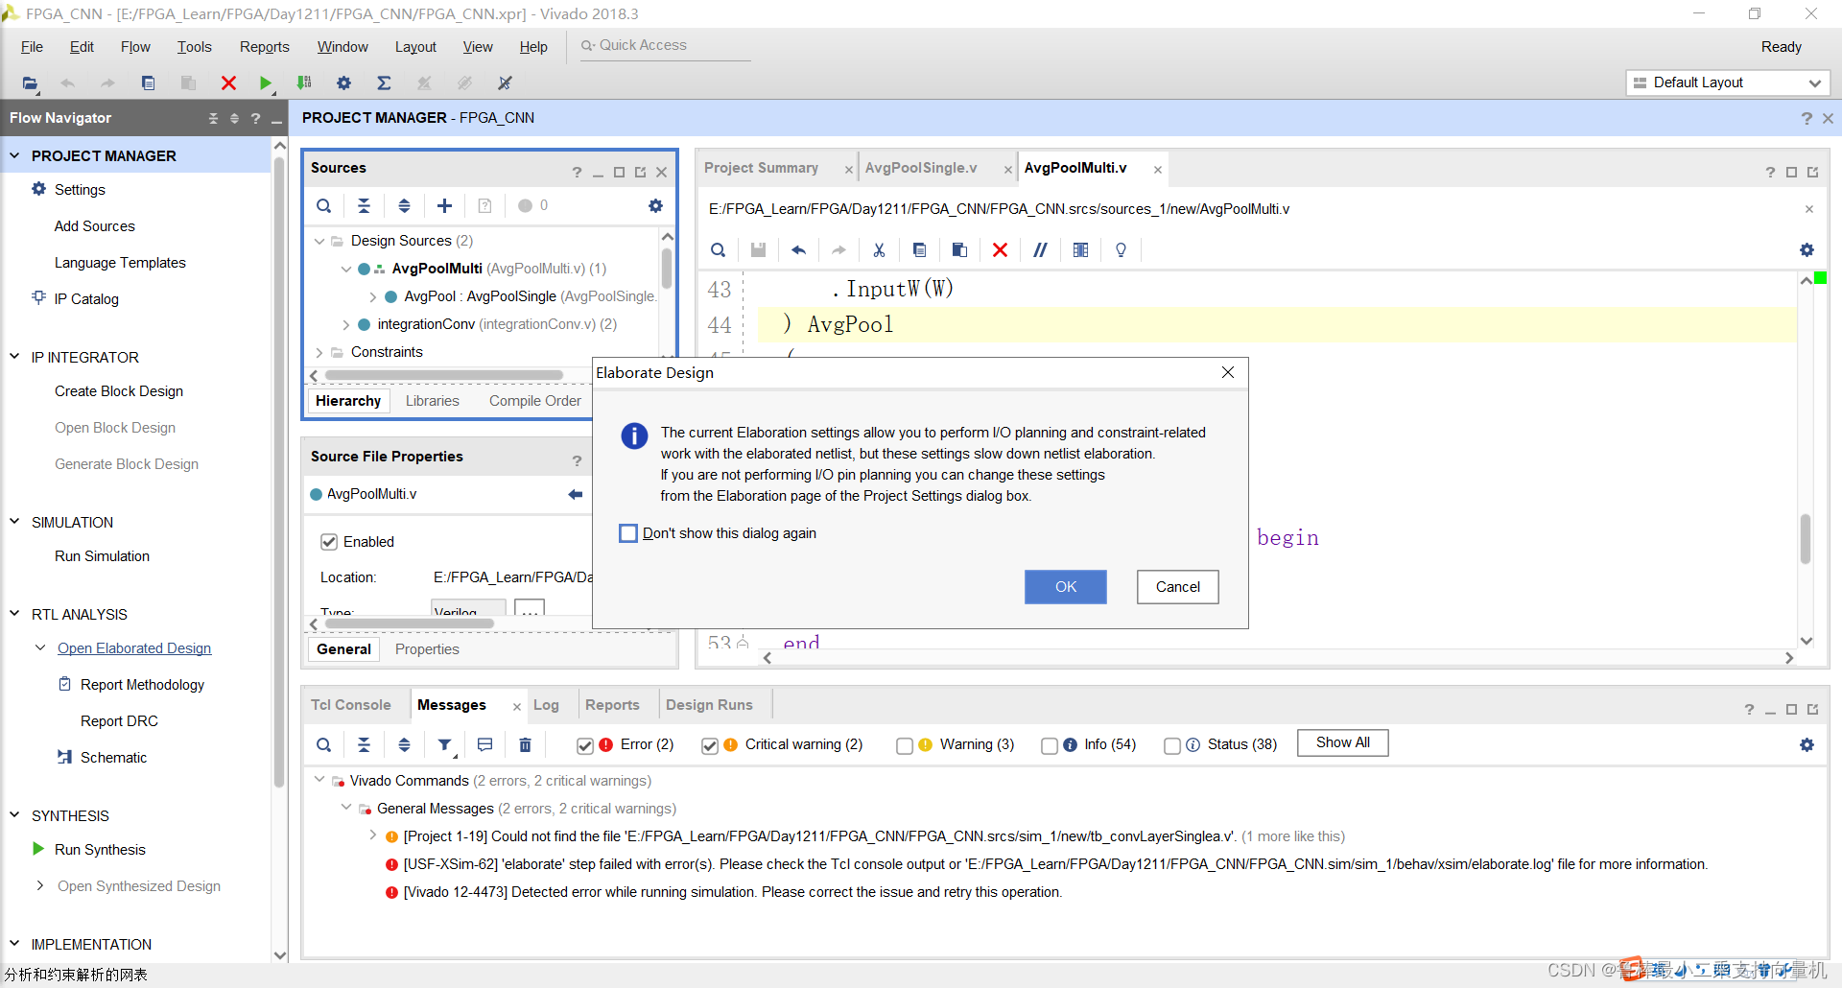1842x988 pixels.
Task: Toggle line comment icon in editor
Action: click(x=1040, y=250)
